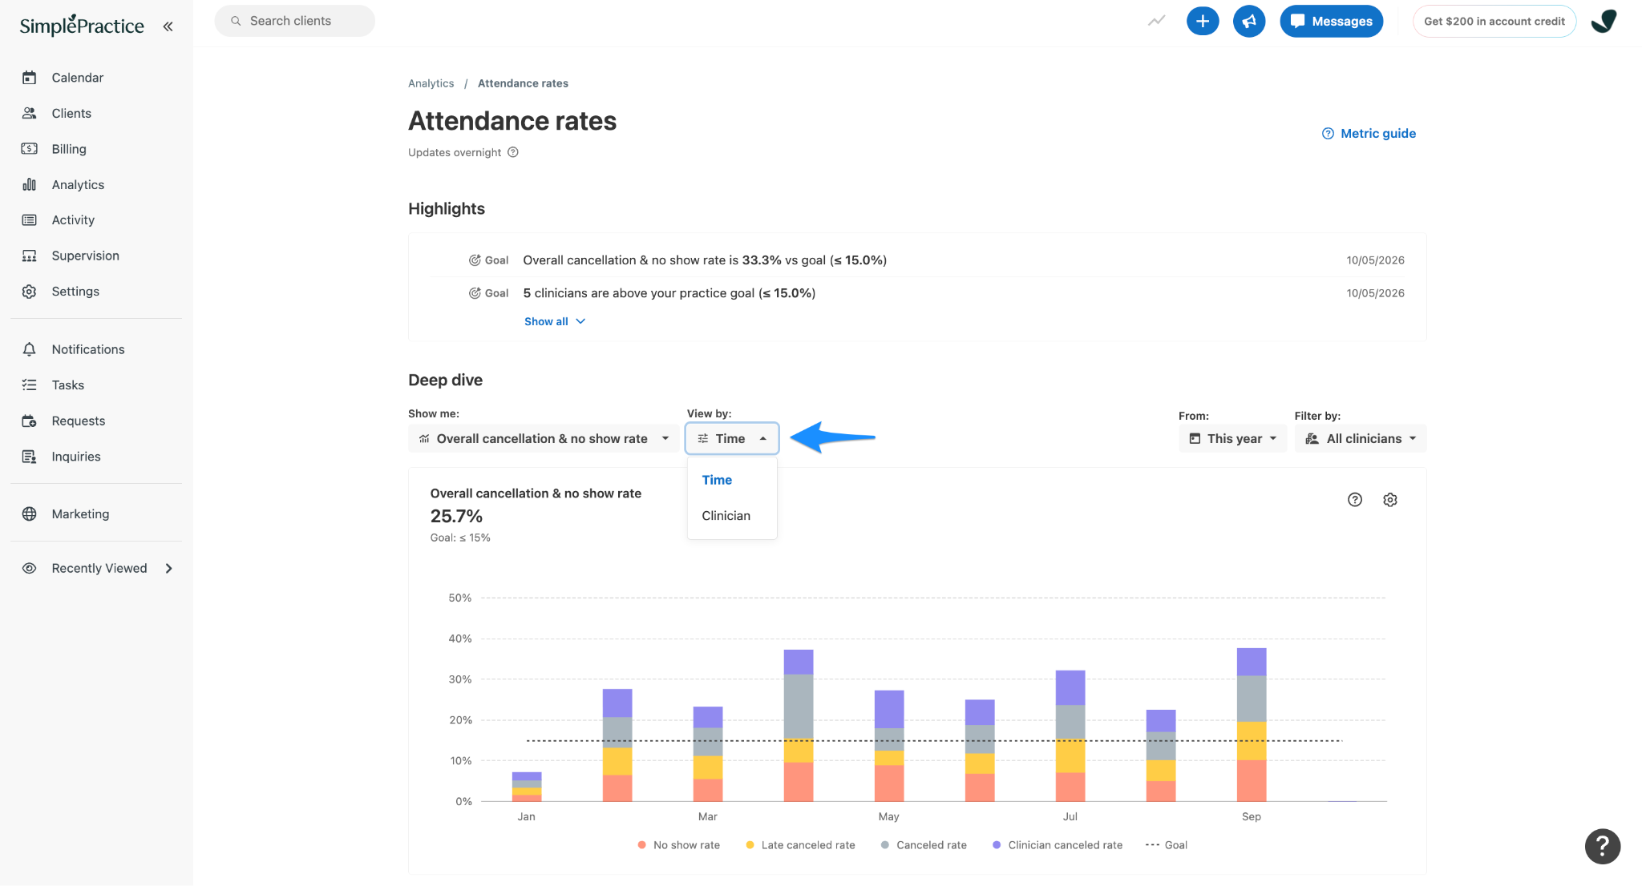
Task: Click the Goal: ≤ 15% text
Action: (x=460, y=538)
